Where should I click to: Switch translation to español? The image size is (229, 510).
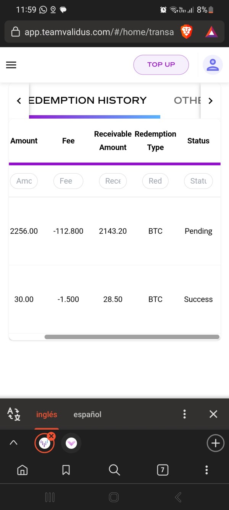(x=87, y=414)
